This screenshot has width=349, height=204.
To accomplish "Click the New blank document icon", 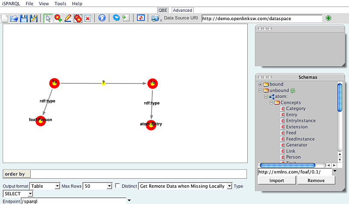I will pos(4,18).
